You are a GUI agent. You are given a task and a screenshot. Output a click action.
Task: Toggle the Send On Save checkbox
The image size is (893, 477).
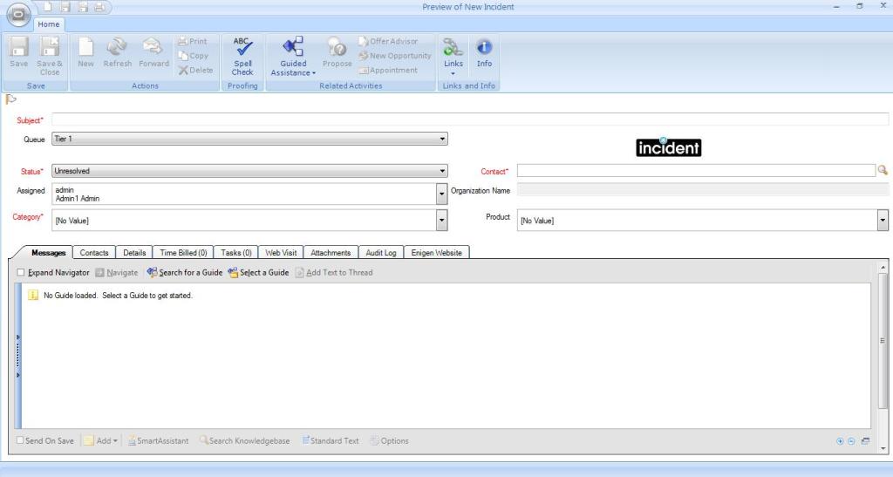(x=21, y=441)
